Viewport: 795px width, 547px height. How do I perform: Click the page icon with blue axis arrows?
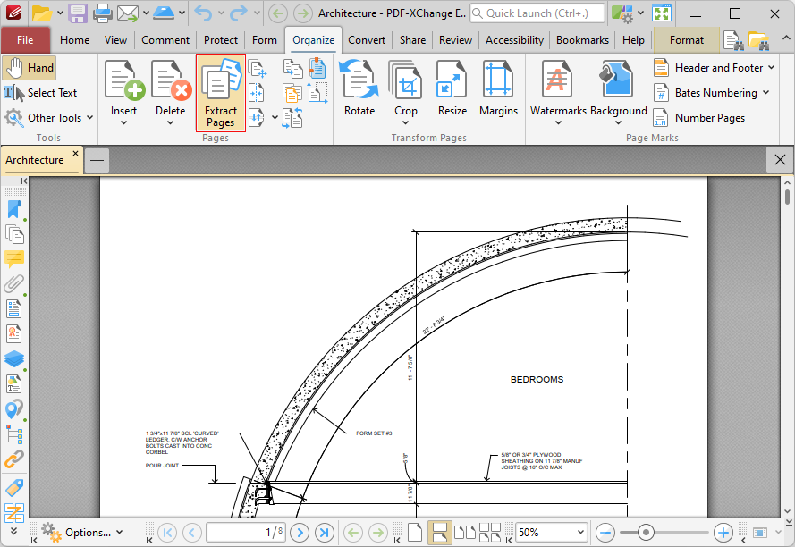tap(317, 93)
